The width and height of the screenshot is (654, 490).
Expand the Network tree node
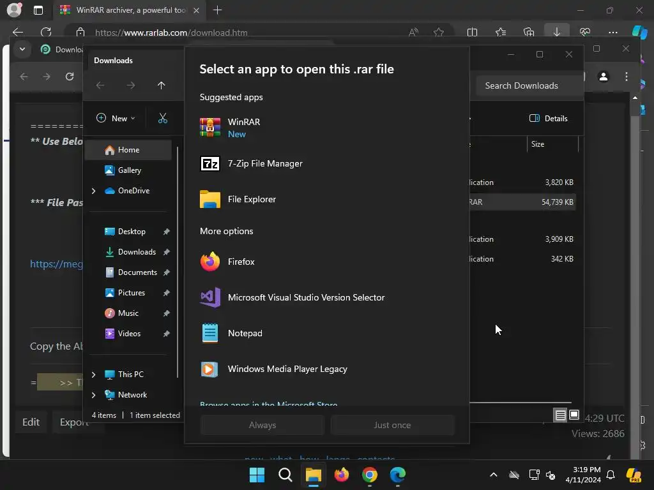pyautogui.click(x=94, y=395)
